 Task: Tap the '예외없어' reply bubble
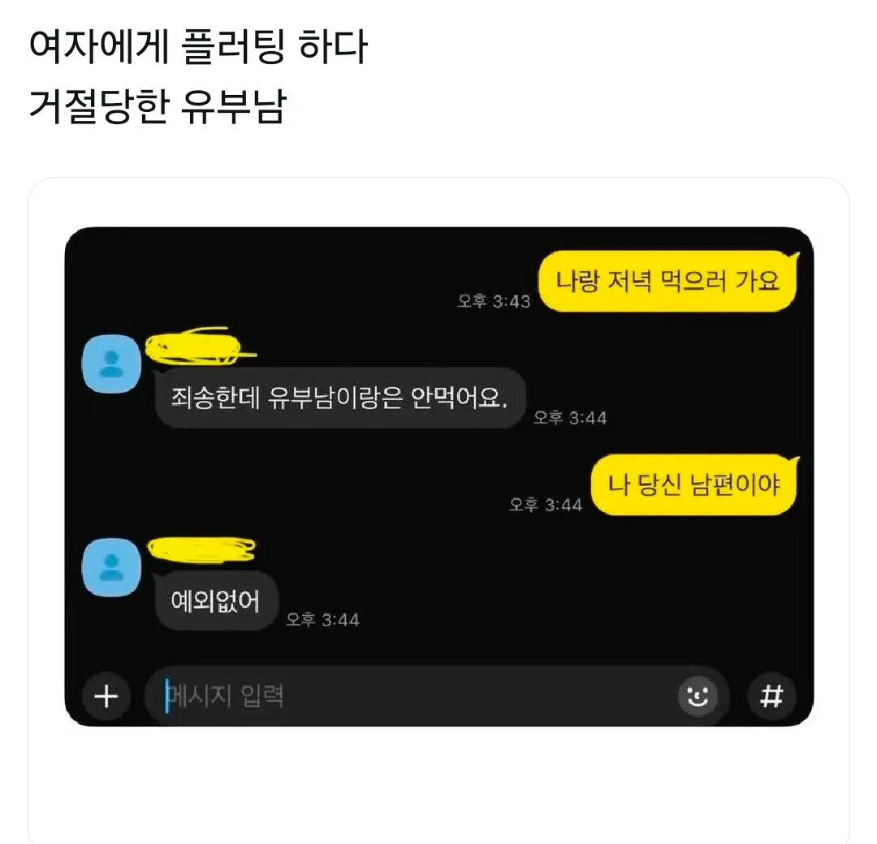coord(215,601)
